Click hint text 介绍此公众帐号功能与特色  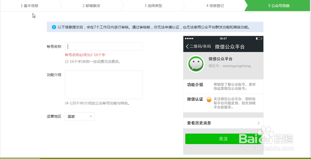(x=97, y=103)
